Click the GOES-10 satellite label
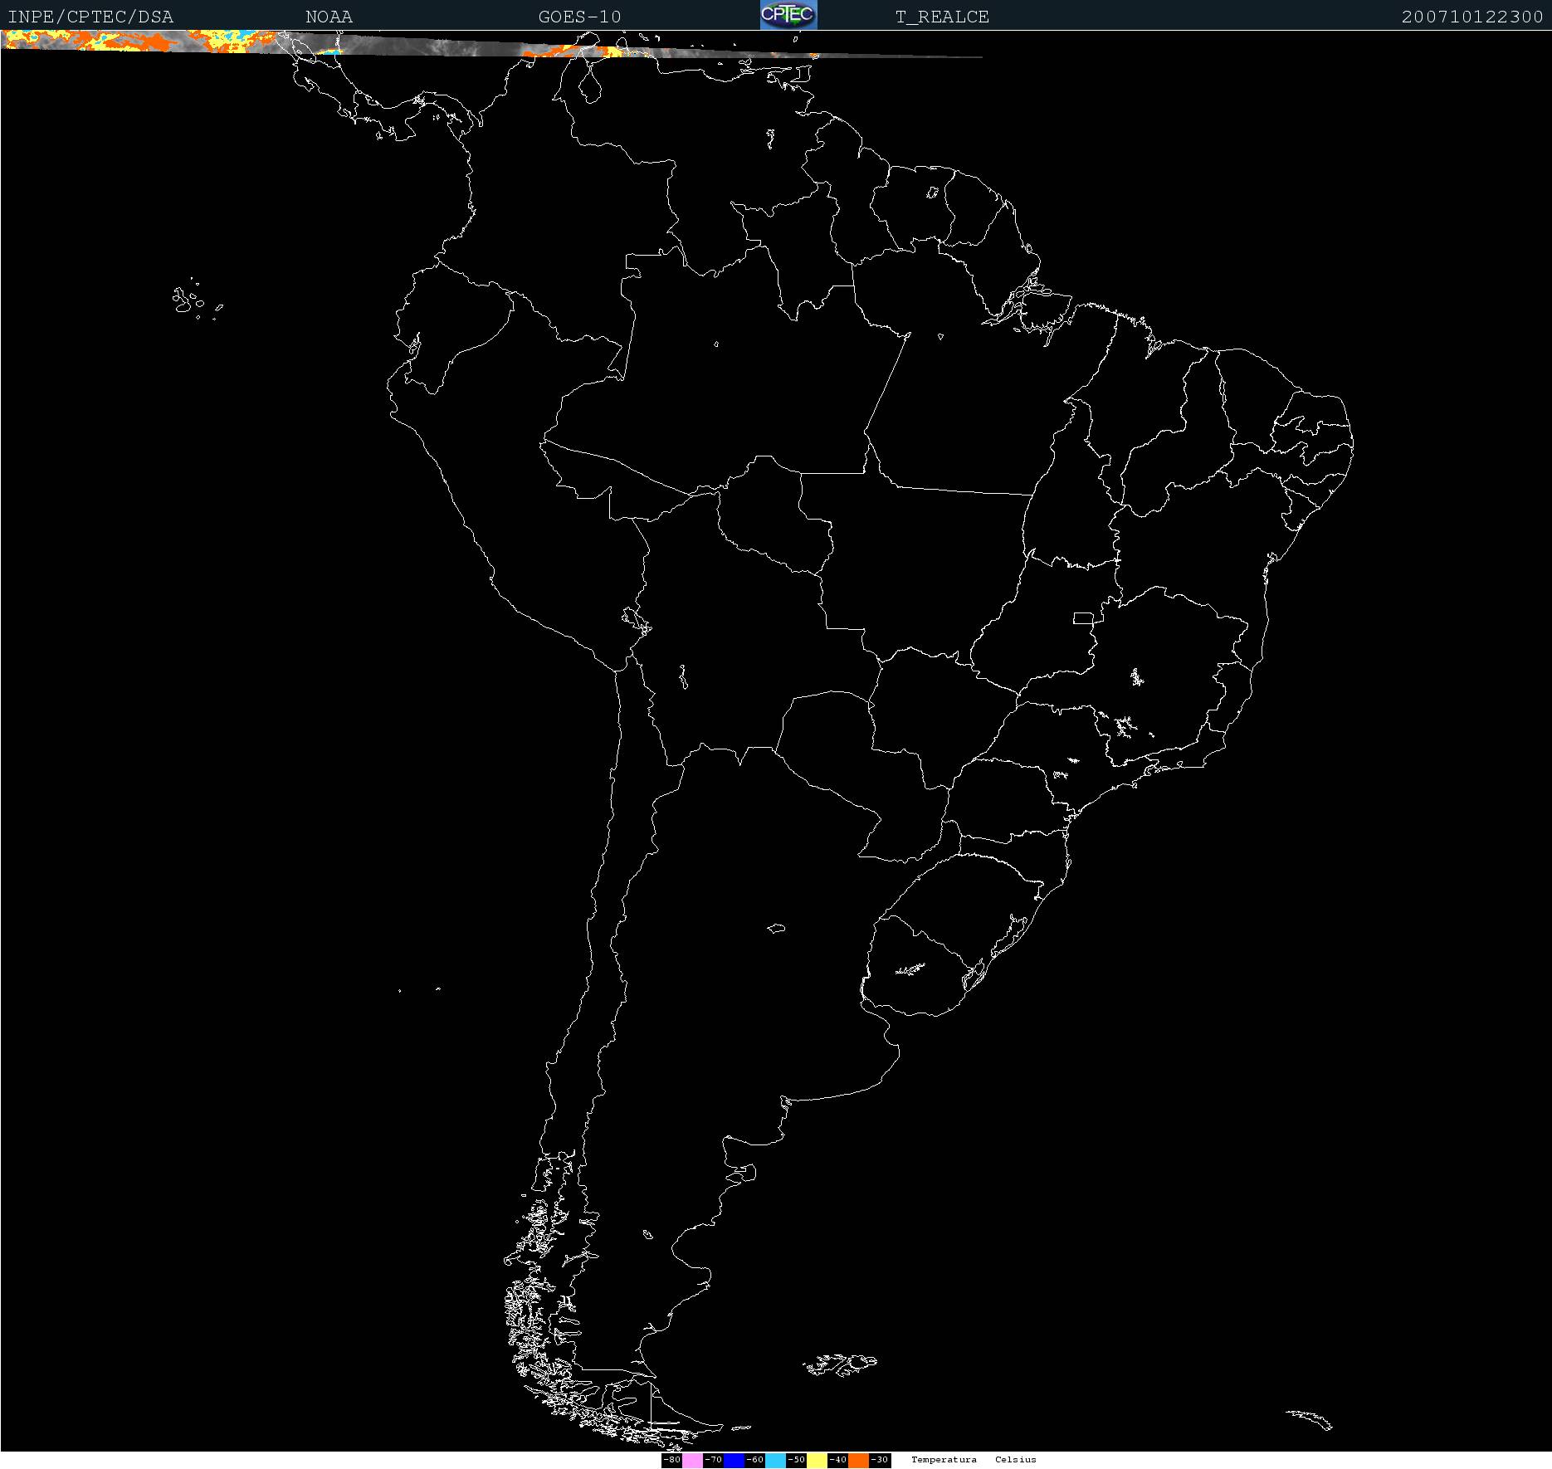1552x1469 pixels. point(579,17)
